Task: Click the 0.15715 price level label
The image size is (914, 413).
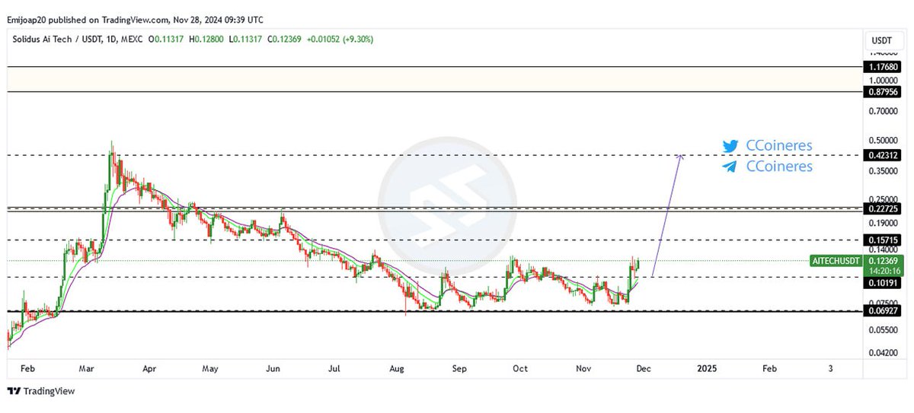Action: (884, 240)
